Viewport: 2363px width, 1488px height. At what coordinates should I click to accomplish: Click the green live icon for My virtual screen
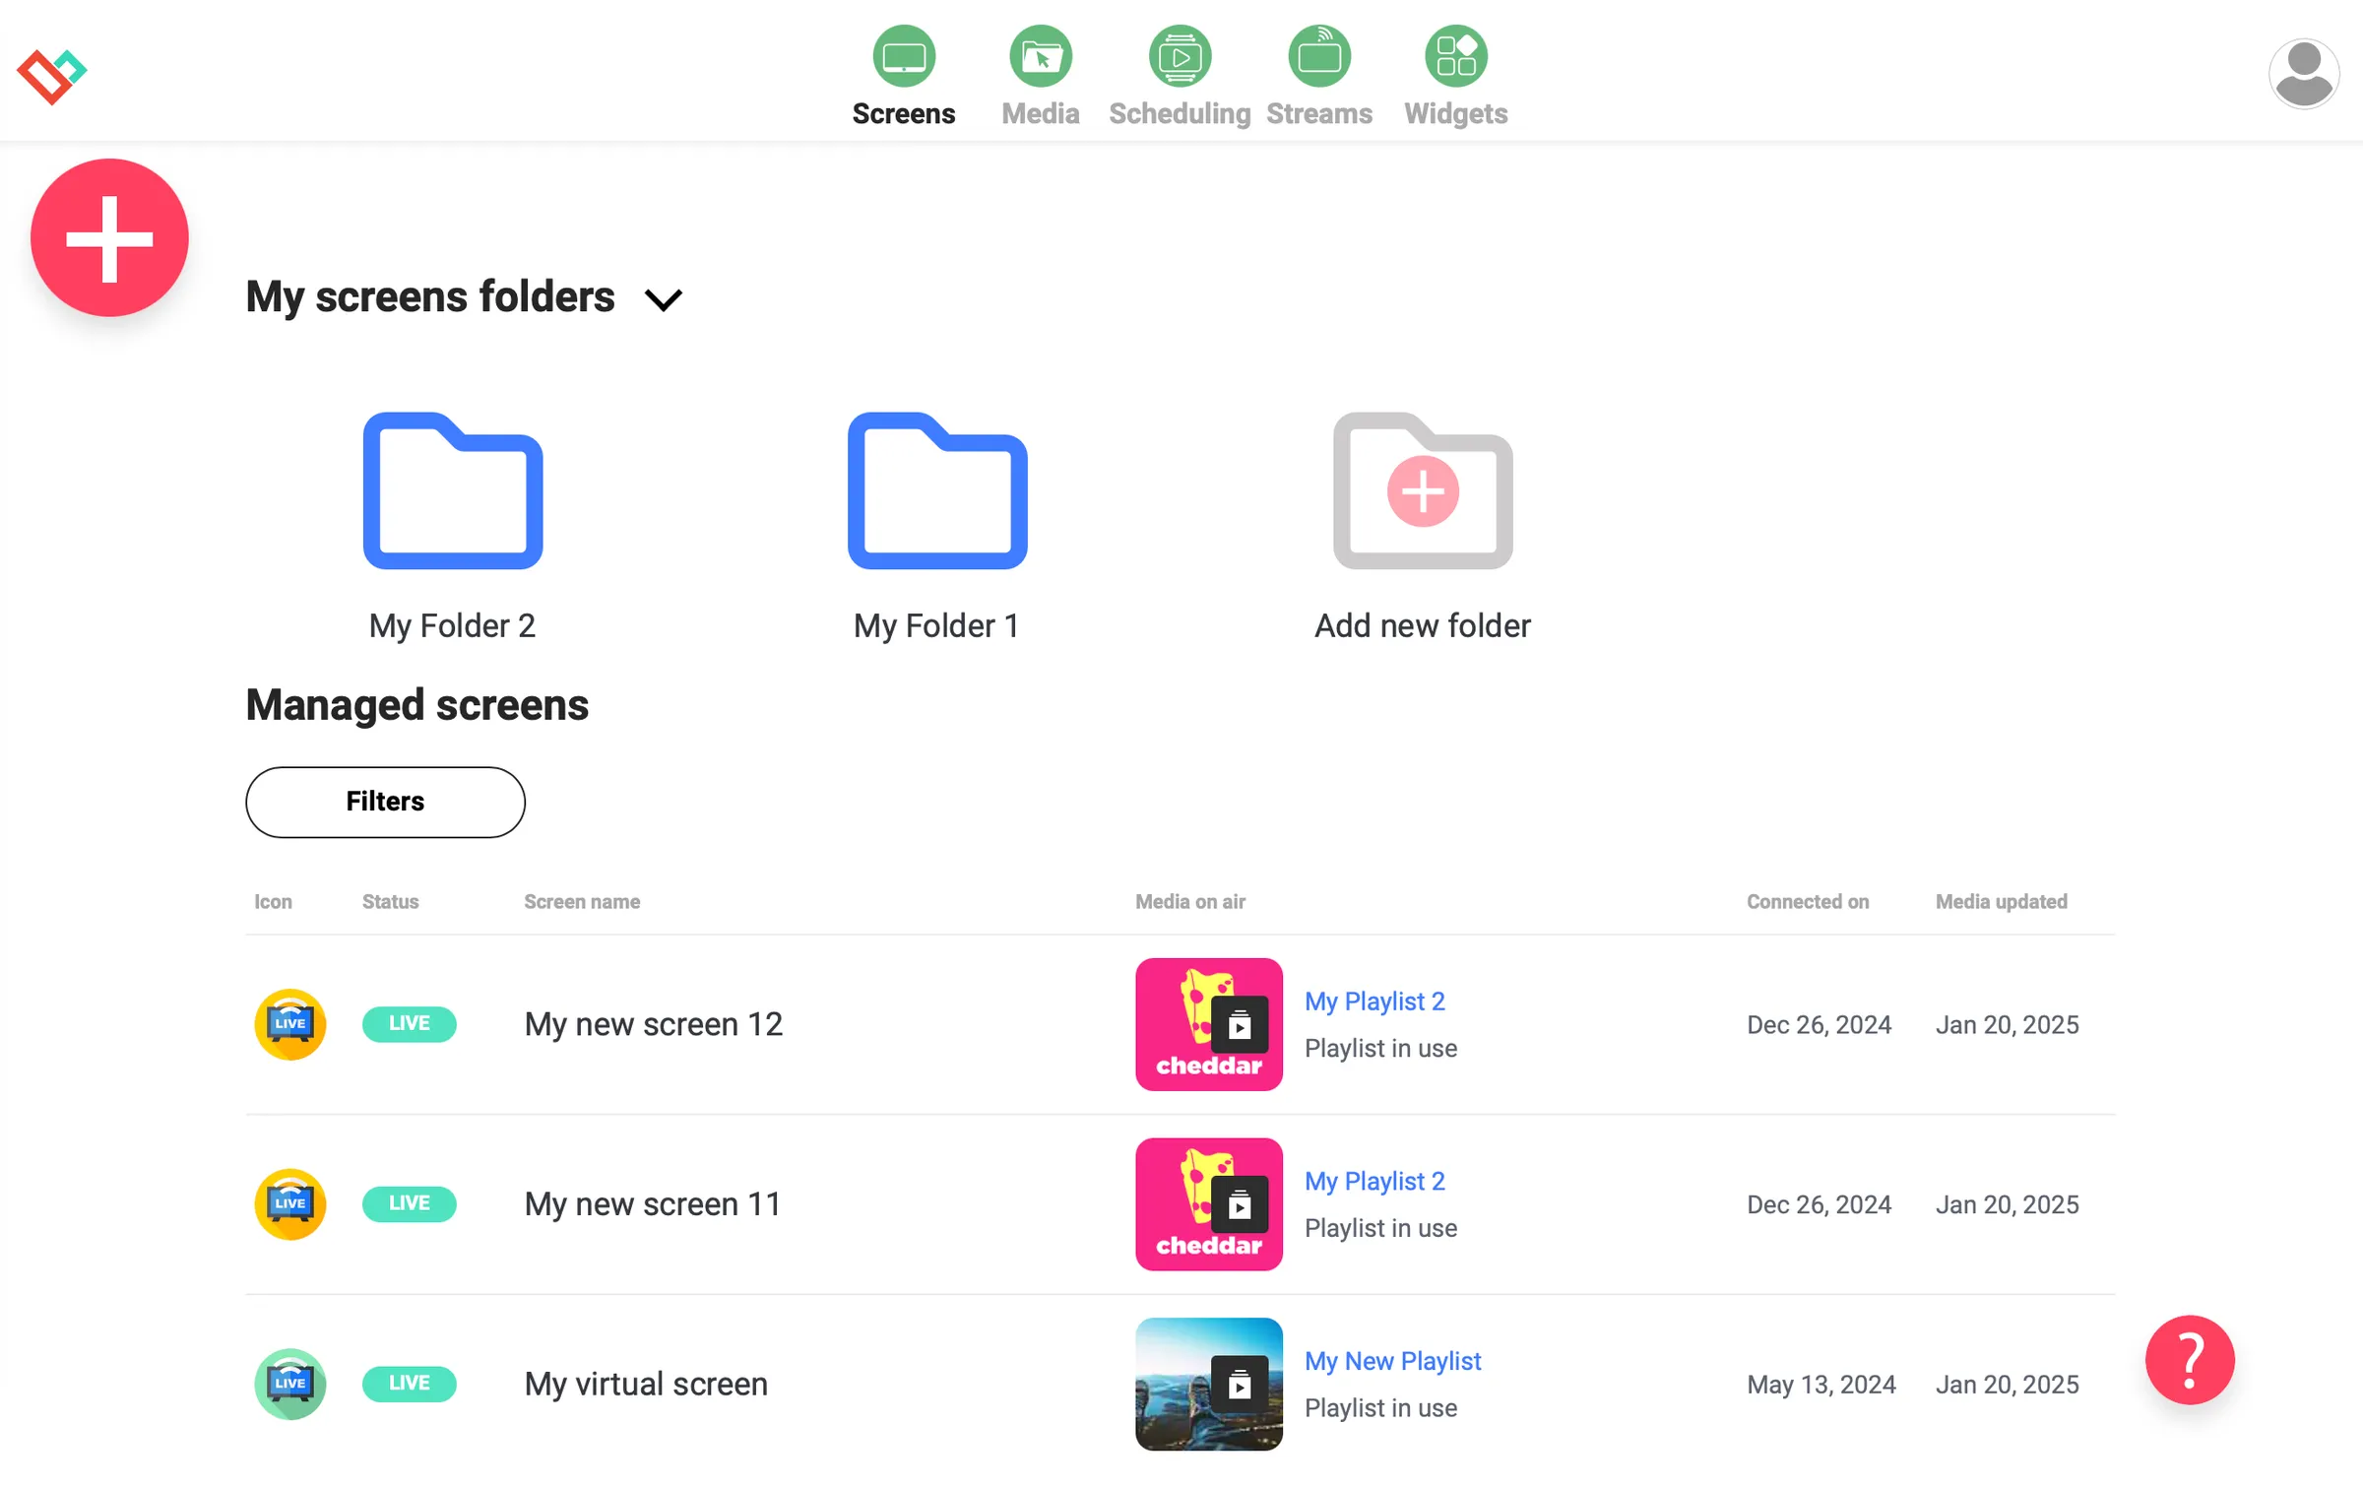[289, 1384]
